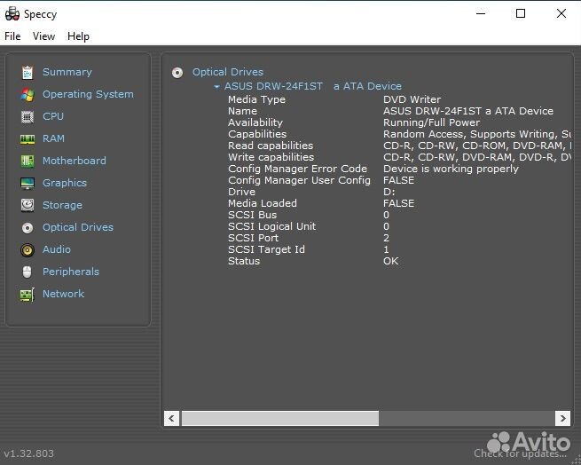Viewport: 581px width, 465px height.
Task: Click the Config Manager User Config label
Action: 299,180
